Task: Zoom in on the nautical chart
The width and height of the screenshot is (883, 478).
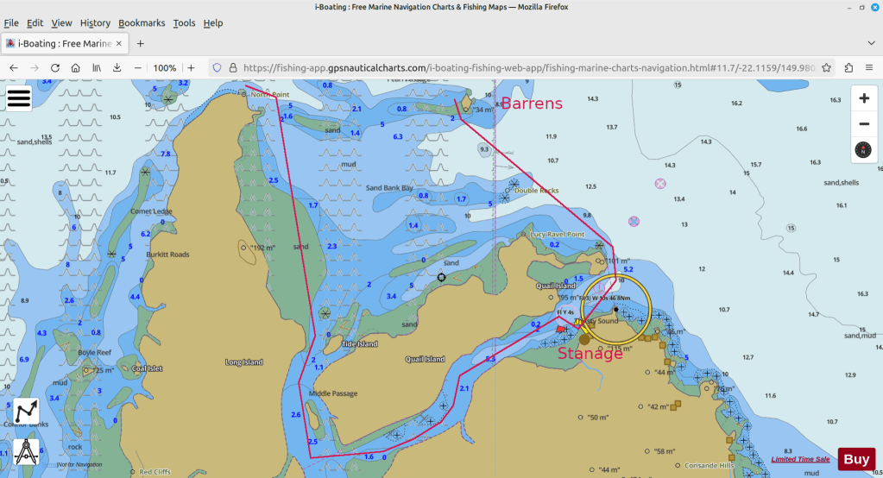Action: pos(864,98)
